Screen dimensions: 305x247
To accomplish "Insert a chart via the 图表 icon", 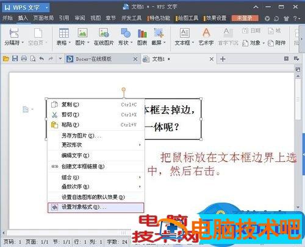I will tap(142, 33).
